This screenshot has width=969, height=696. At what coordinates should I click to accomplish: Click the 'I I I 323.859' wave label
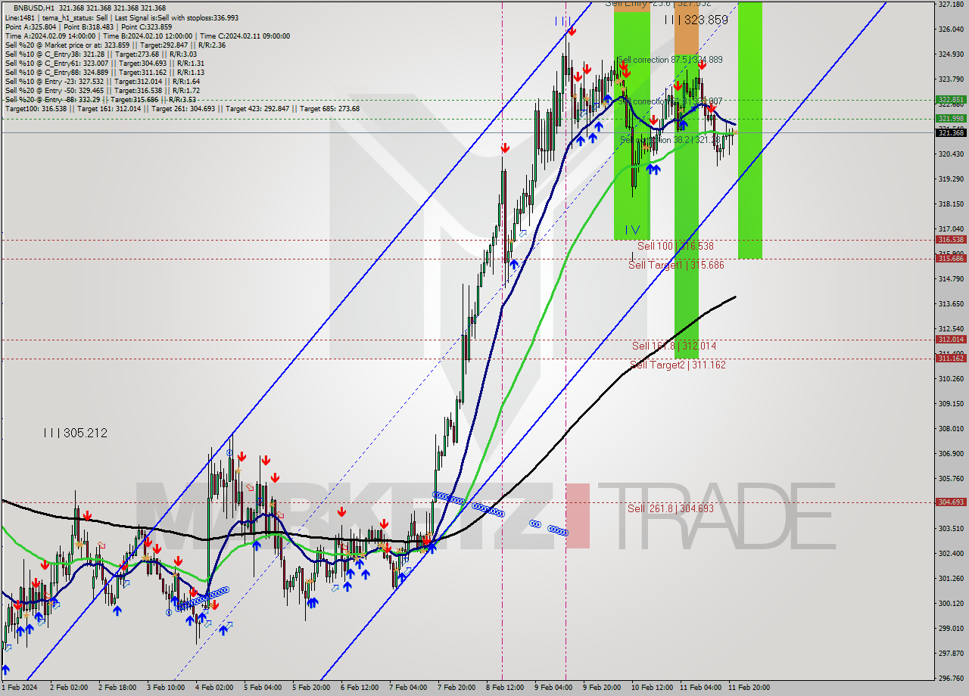696,20
